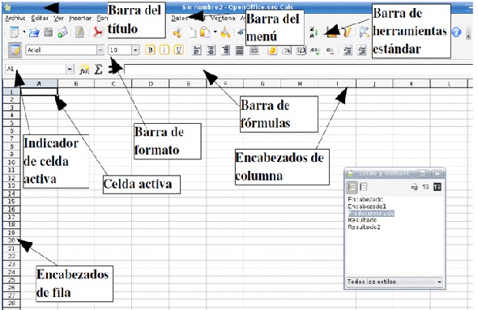The height and width of the screenshot is (310, 478).
Task: Open the Archivo menu
Action: (x=15, y=19)
